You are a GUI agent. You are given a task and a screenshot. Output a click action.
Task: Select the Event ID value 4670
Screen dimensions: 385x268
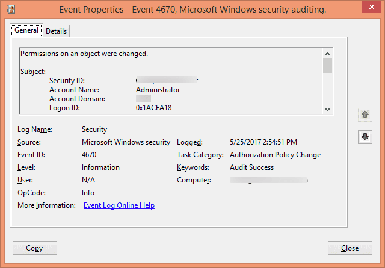89,155
